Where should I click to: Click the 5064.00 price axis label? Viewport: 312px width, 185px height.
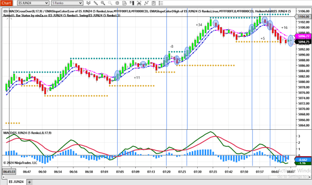click(x=304, y=125)
